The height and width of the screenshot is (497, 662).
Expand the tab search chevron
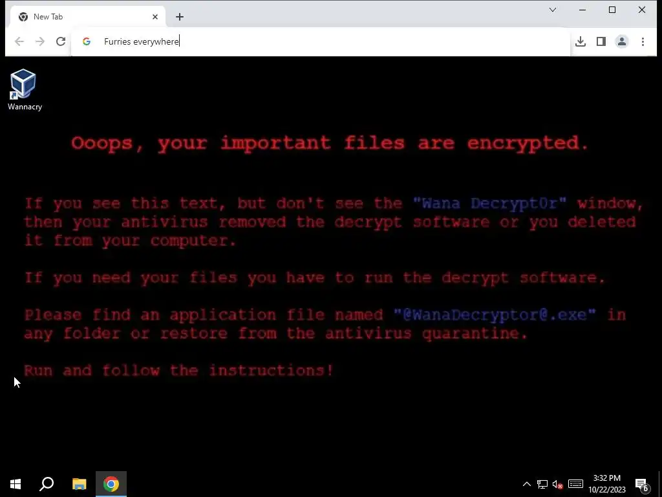click(553, 10)
